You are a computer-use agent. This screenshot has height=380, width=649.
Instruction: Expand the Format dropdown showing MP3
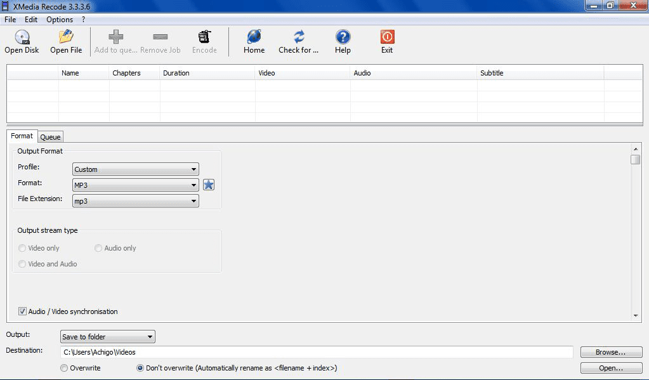coord(136,185)
